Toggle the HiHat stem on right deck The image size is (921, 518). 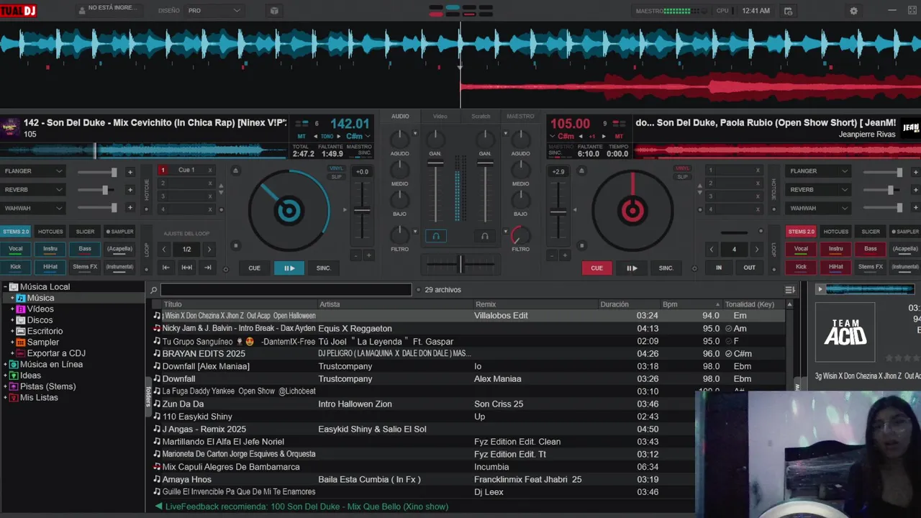[x=835, y=267]
